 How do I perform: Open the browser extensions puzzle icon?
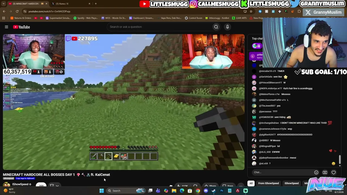click(299, 11)
